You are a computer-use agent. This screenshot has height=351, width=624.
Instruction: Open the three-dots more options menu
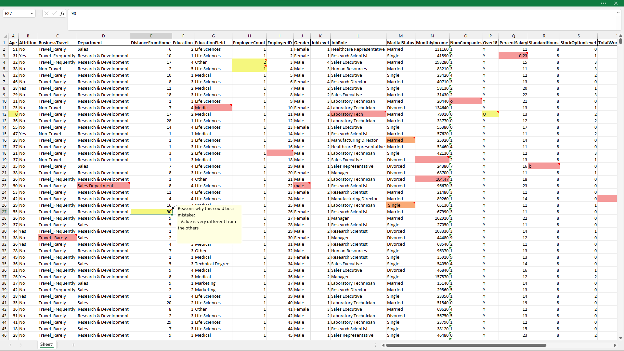603,3
